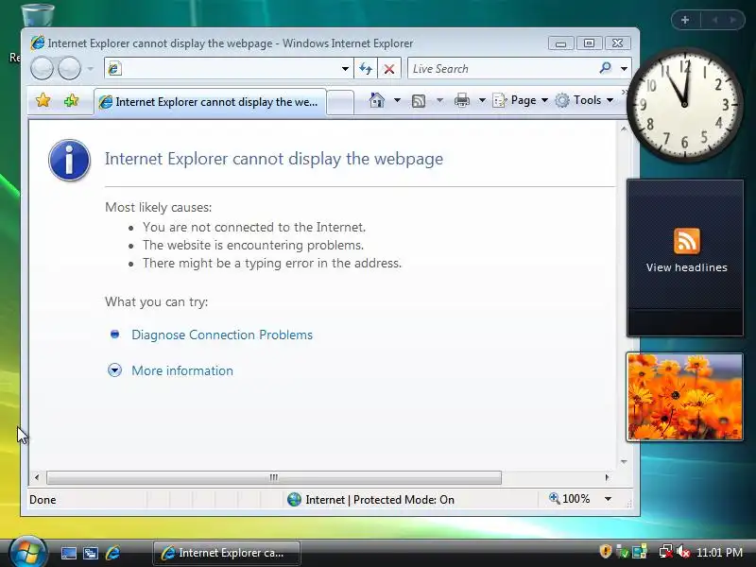Click the horizontal scrollbar left arrow

37,477
